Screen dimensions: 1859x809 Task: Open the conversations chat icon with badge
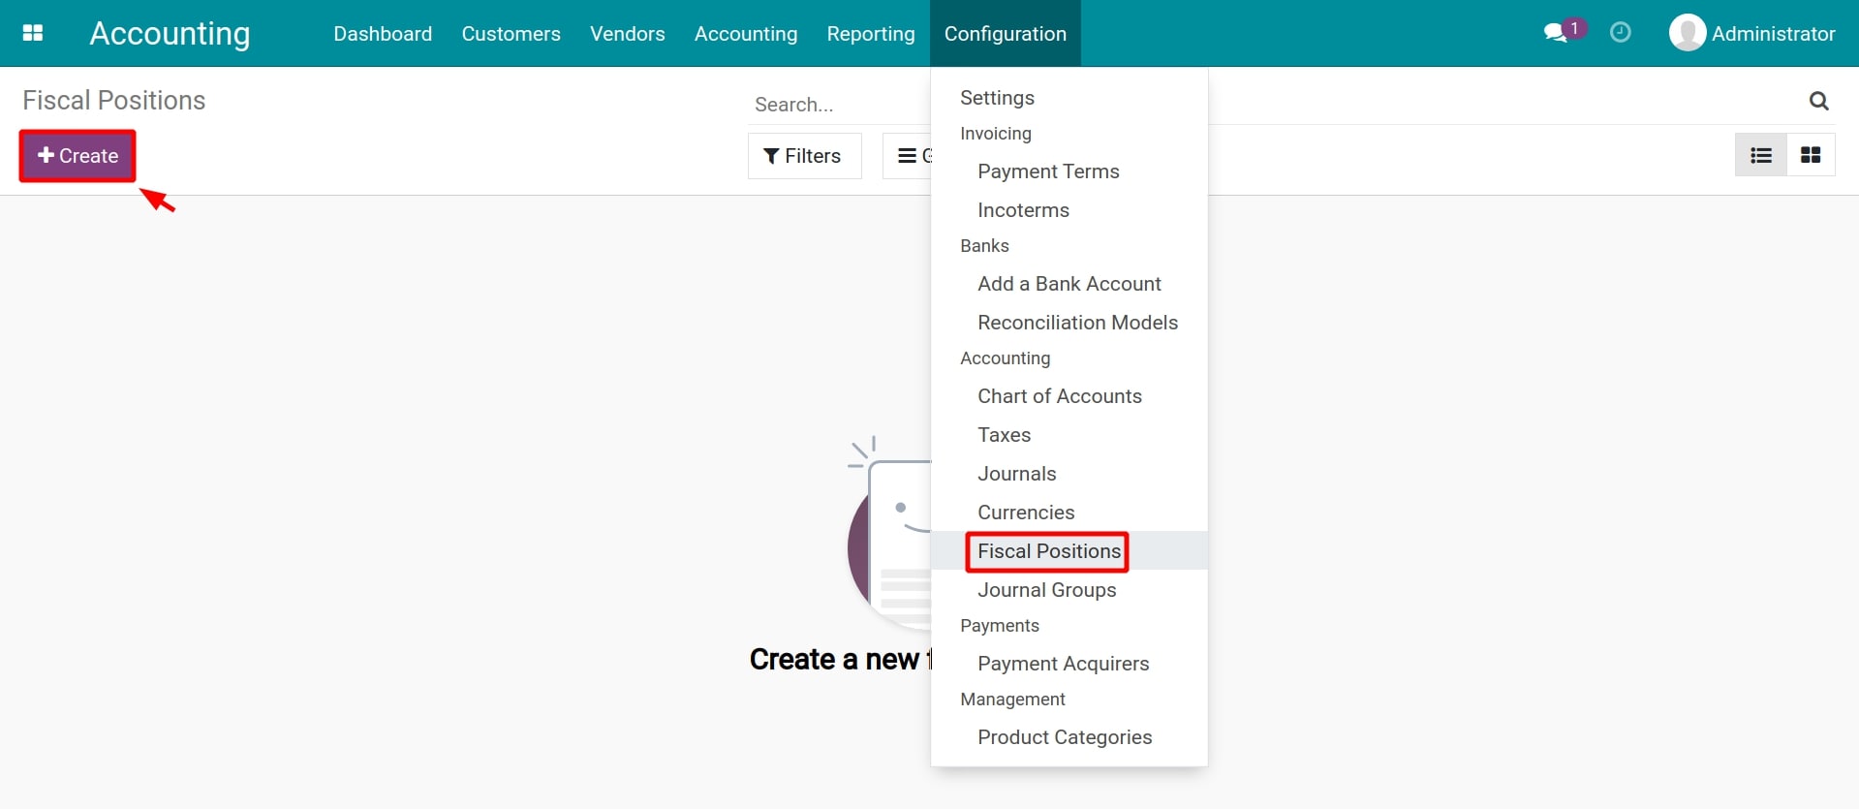click(1557, 33)
